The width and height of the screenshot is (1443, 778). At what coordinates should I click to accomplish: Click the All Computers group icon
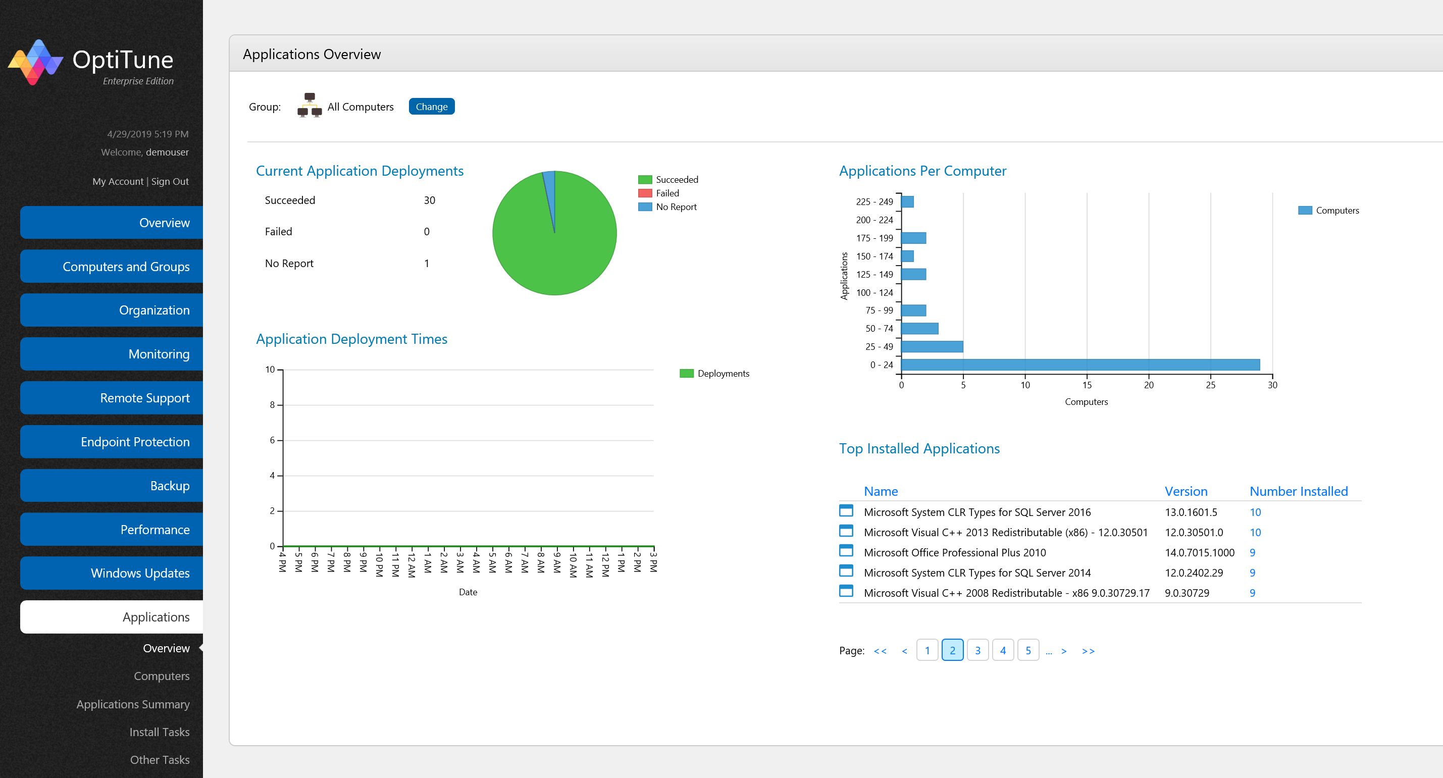pyautogui.click(x=309, y=106)
